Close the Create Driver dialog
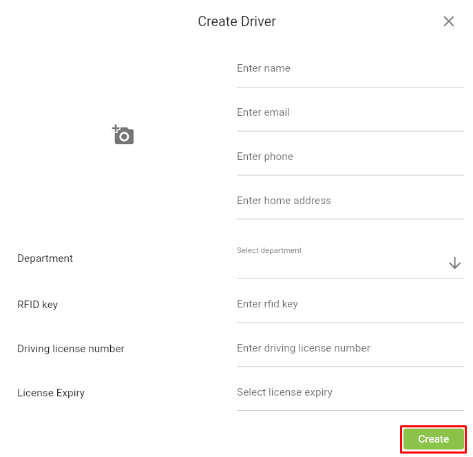Image resolution: width=473 pixels, height=457 pixels. pos(449,21)
